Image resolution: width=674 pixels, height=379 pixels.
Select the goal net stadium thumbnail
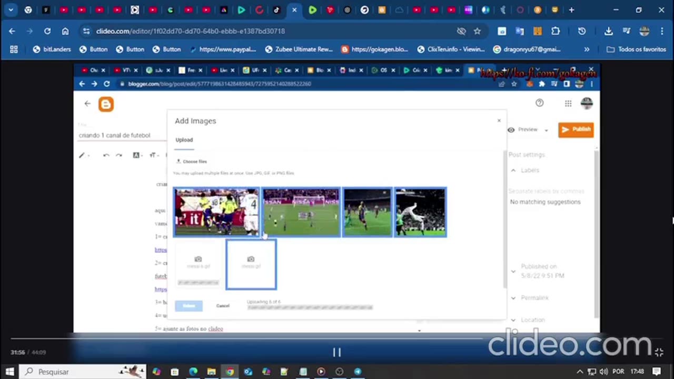[x=301, y=212]
